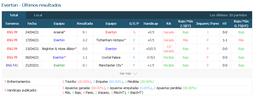Click the Resultado column header
Image resolution: width=255 pixels, height=97 pixels.
click(x=85, y=24)
